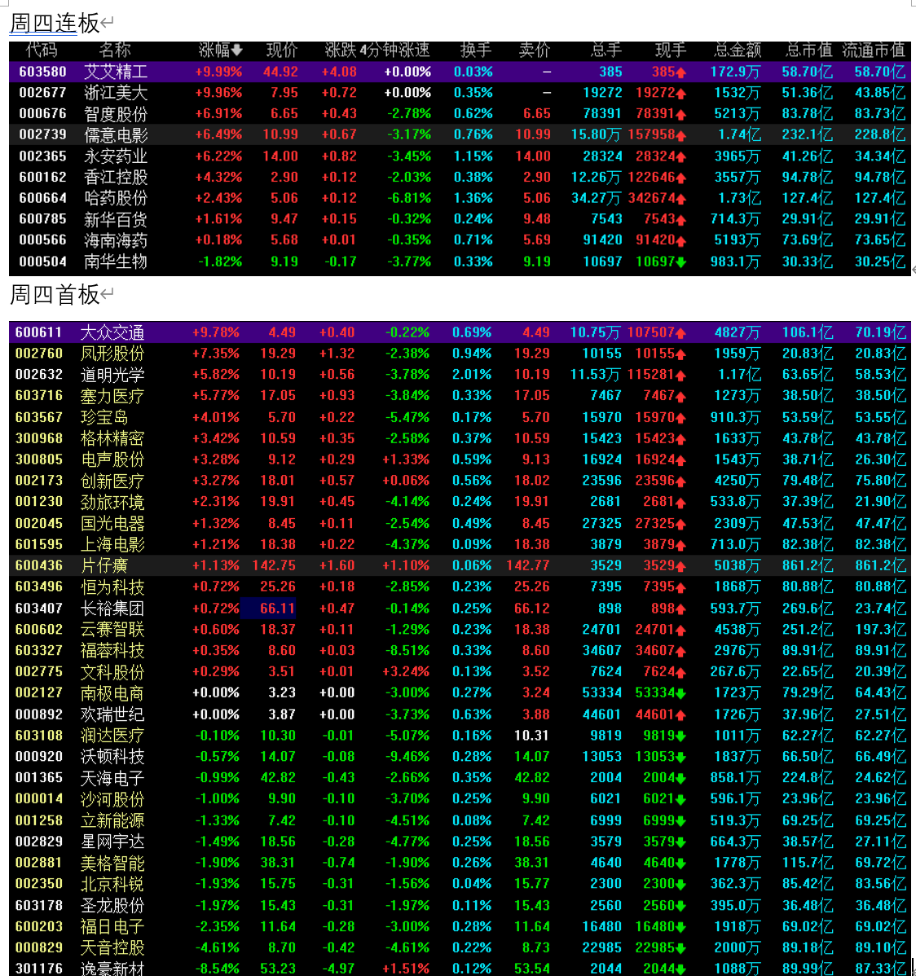
Task: Click green down arrow in 南华生物 row
Action: (681, 262)
